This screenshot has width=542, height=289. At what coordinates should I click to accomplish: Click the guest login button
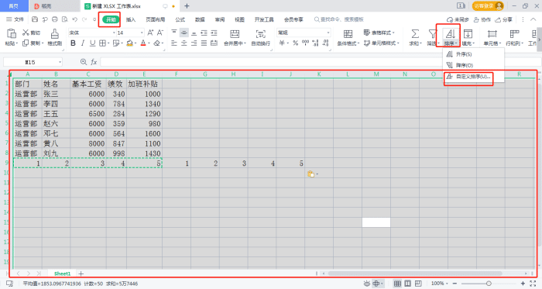(x=488, y=6)
